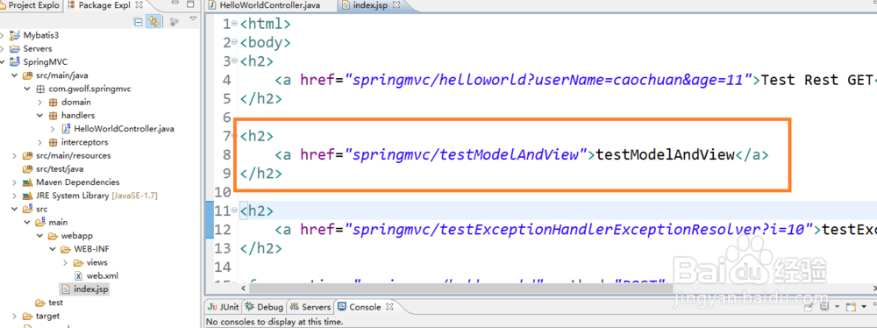Collapse the WEB-INF folder
The height and width of the screenshot is (328, 877).
tap(53, 249)
